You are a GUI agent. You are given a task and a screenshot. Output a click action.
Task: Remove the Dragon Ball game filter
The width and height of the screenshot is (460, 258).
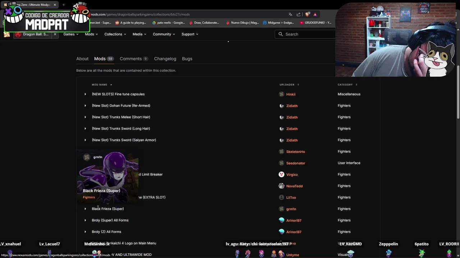55,34
